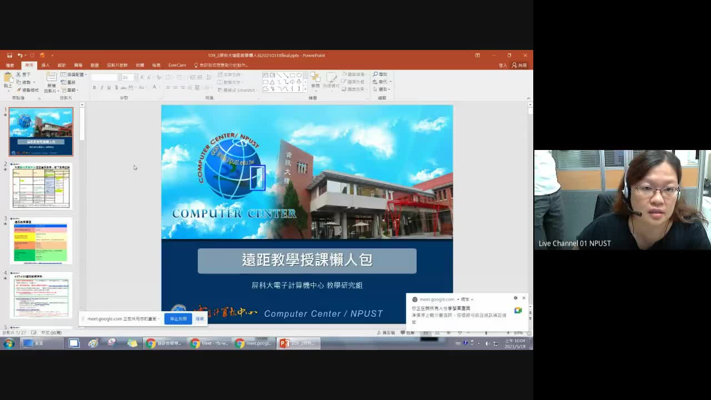Click 隱藏 to hide the sharing bar

[199, 319]
